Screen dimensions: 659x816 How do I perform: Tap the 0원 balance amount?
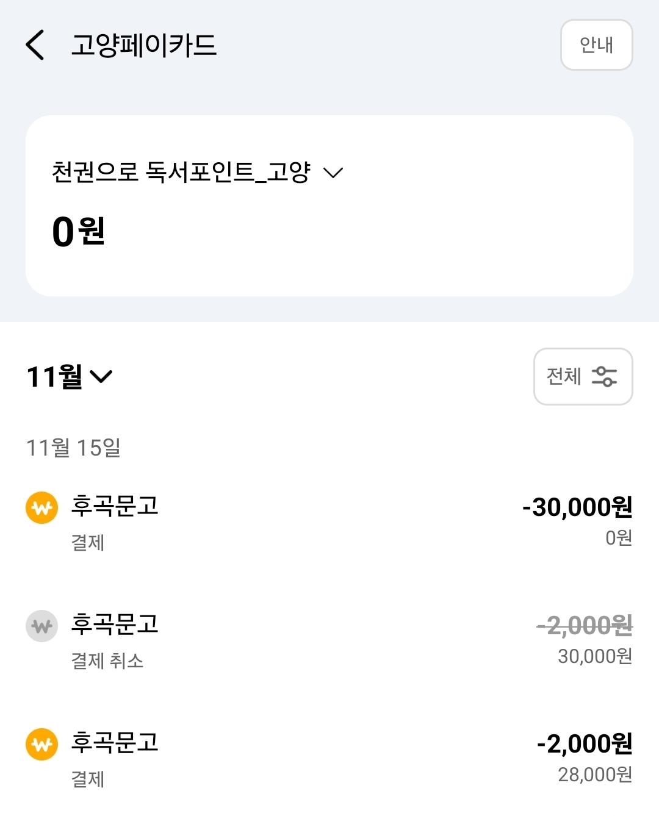pyautogui.click(x=79, y=232)
